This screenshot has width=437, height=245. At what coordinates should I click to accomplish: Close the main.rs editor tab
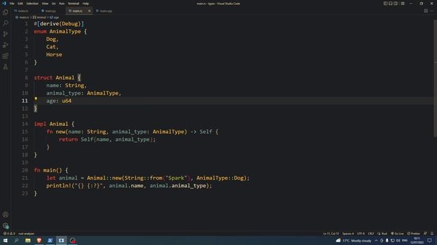click(x=89, y=11)
